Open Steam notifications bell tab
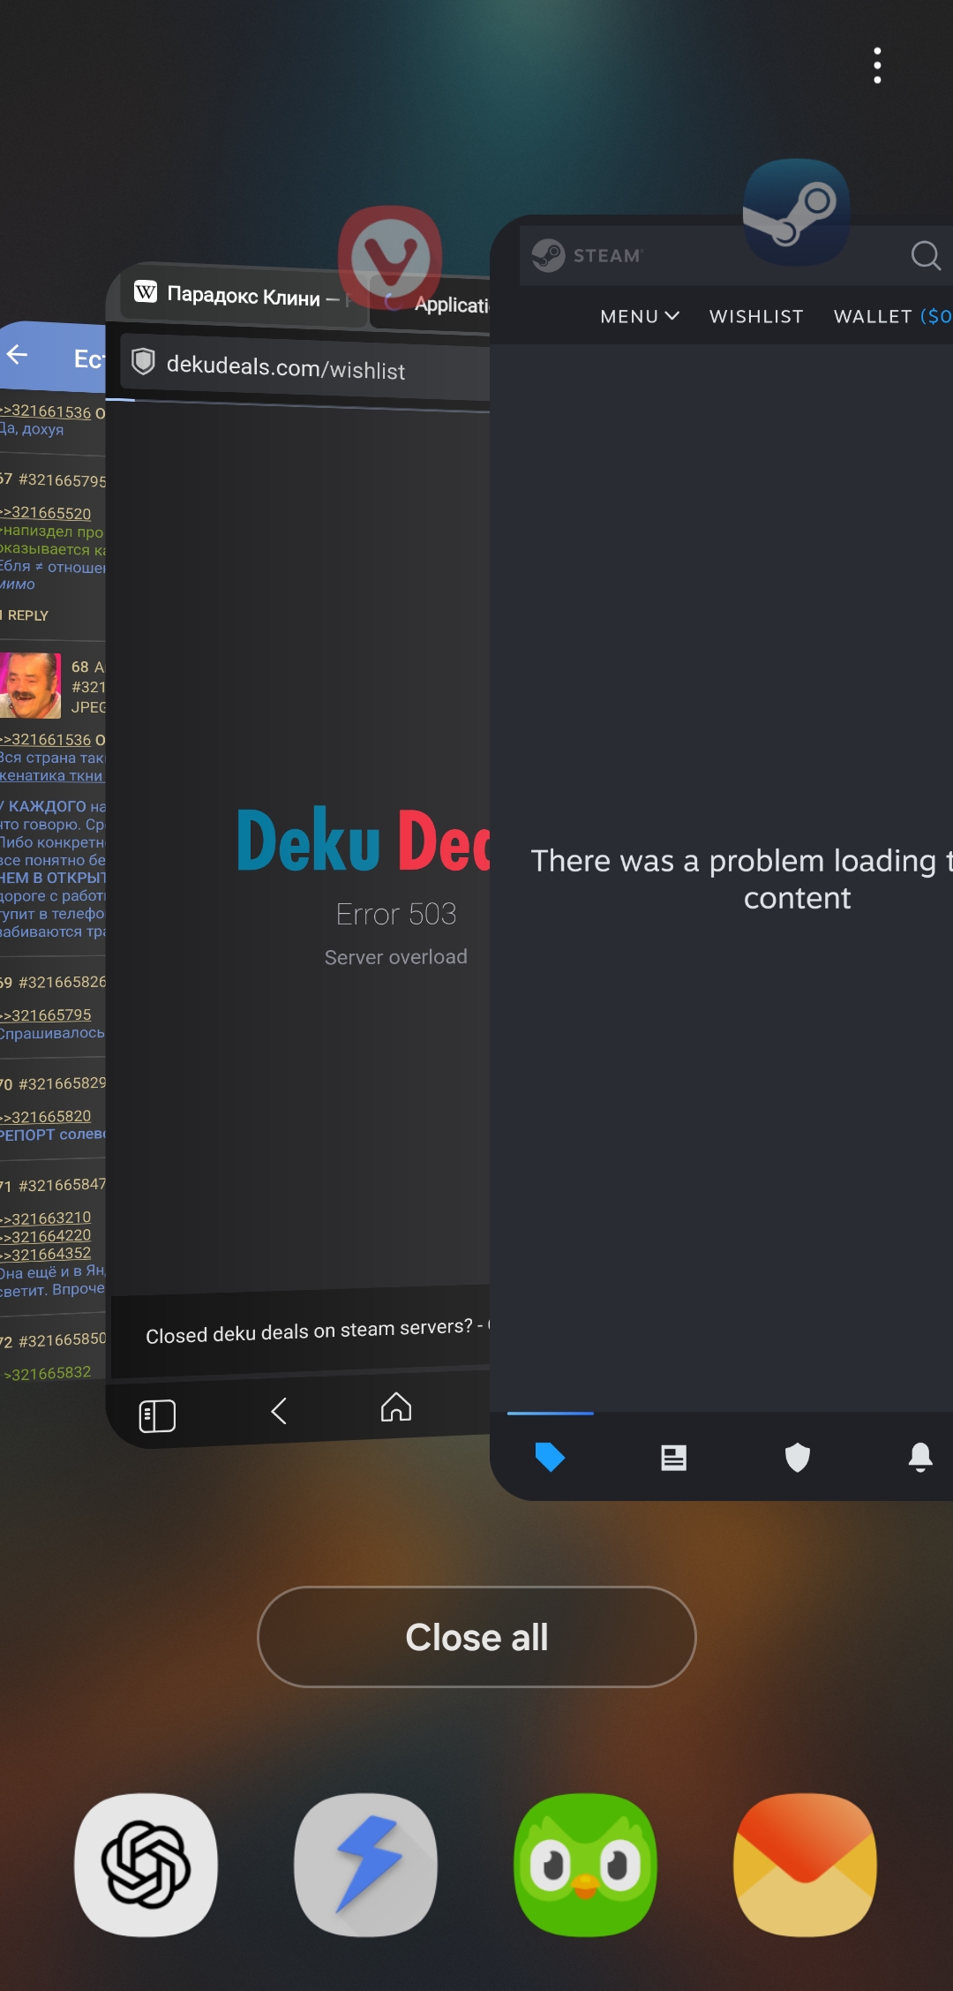 [920, 1457]
